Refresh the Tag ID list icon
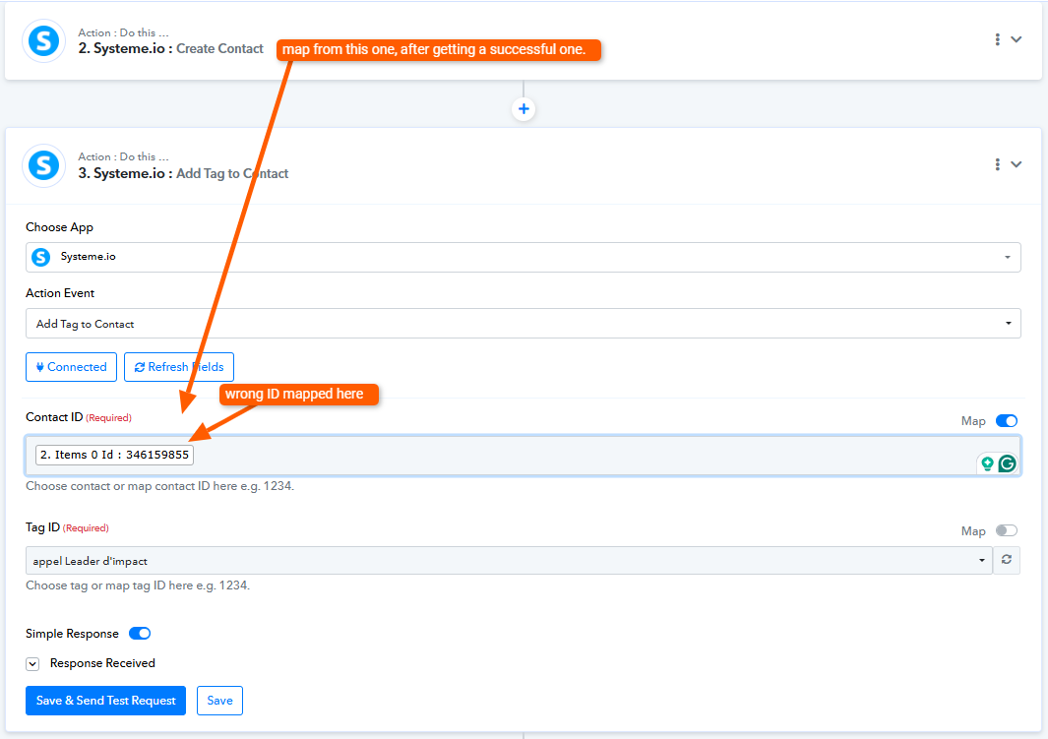The width and height of the screenshot is (1048, 739). (1006, 560)
